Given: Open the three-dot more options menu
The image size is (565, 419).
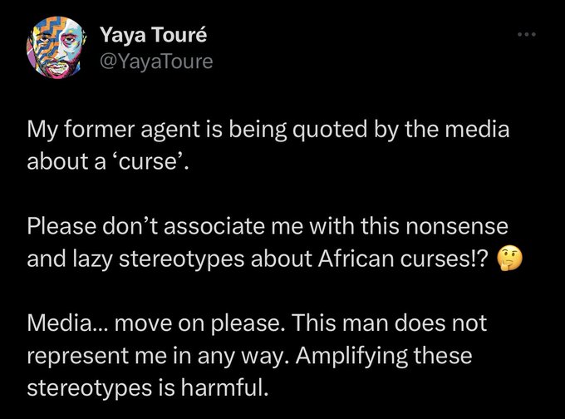Looking at the screenshot, I should point(527,35).
